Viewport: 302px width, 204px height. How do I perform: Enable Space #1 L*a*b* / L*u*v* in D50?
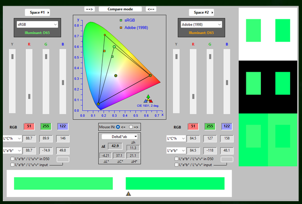tap(12, 159)
